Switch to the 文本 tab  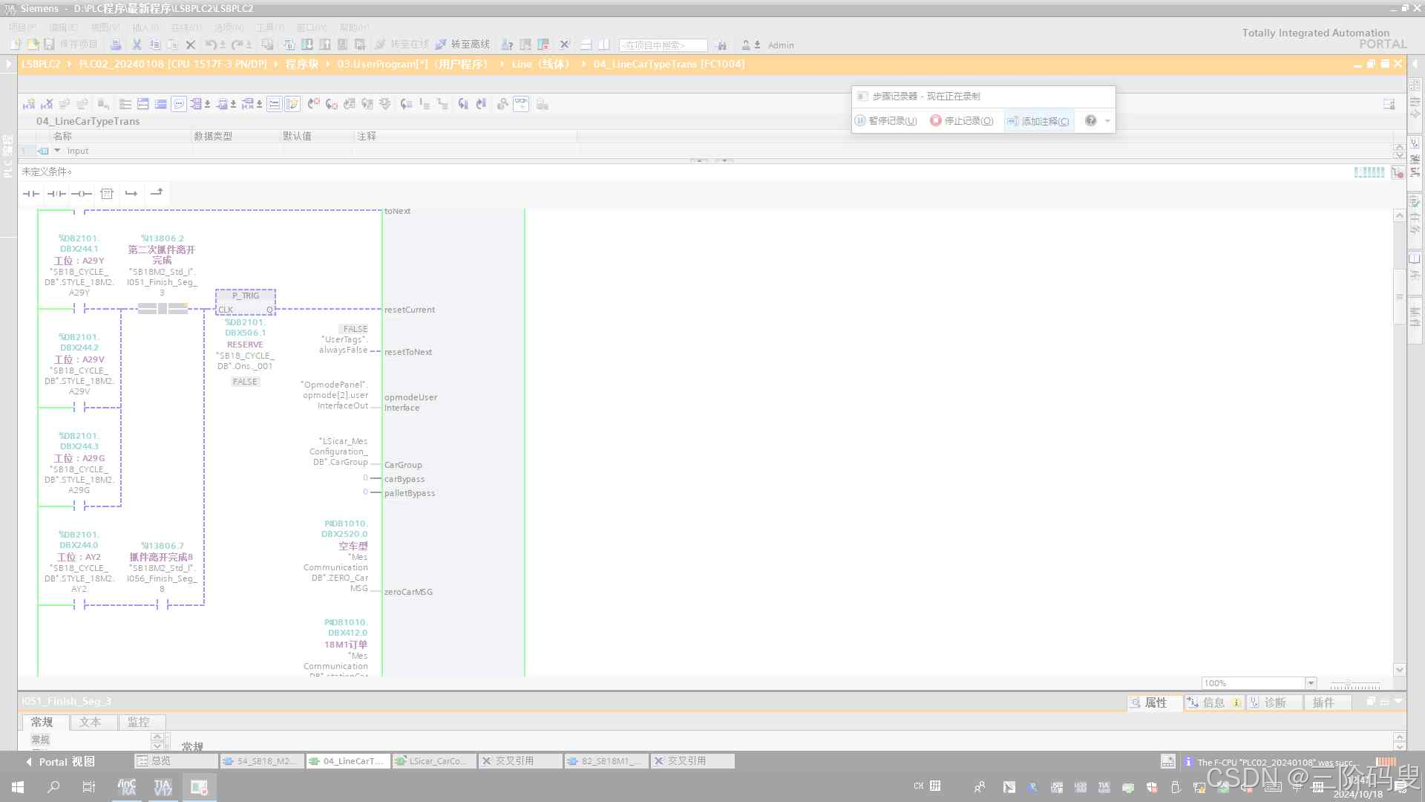tap(90, 722)
